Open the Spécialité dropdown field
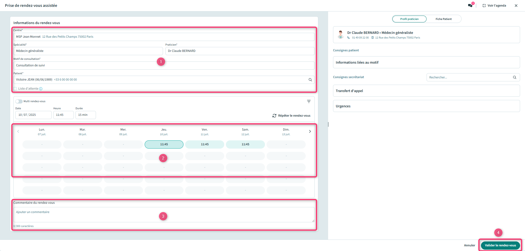The height and width of the screenshot is (251, 525). point(88,51)
